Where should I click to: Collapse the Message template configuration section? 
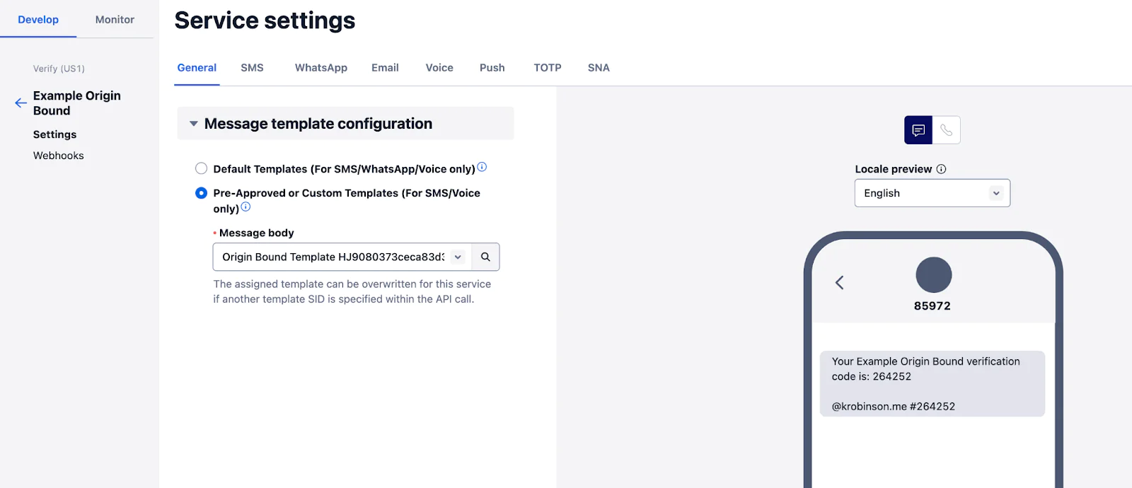193,123
